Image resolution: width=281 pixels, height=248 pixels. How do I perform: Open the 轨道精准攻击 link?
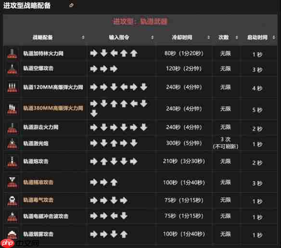[38, 182]
